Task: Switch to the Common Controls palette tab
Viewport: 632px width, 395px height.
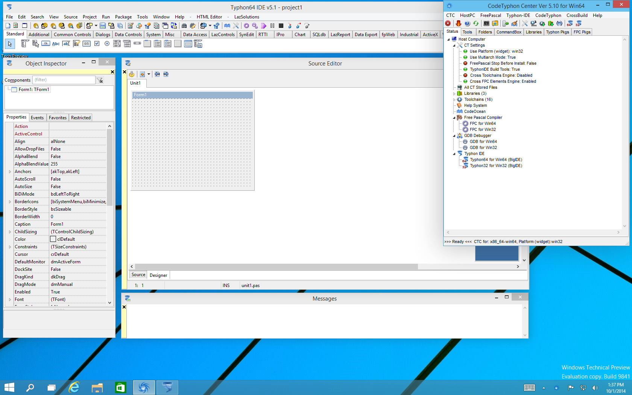Action: 72,35
